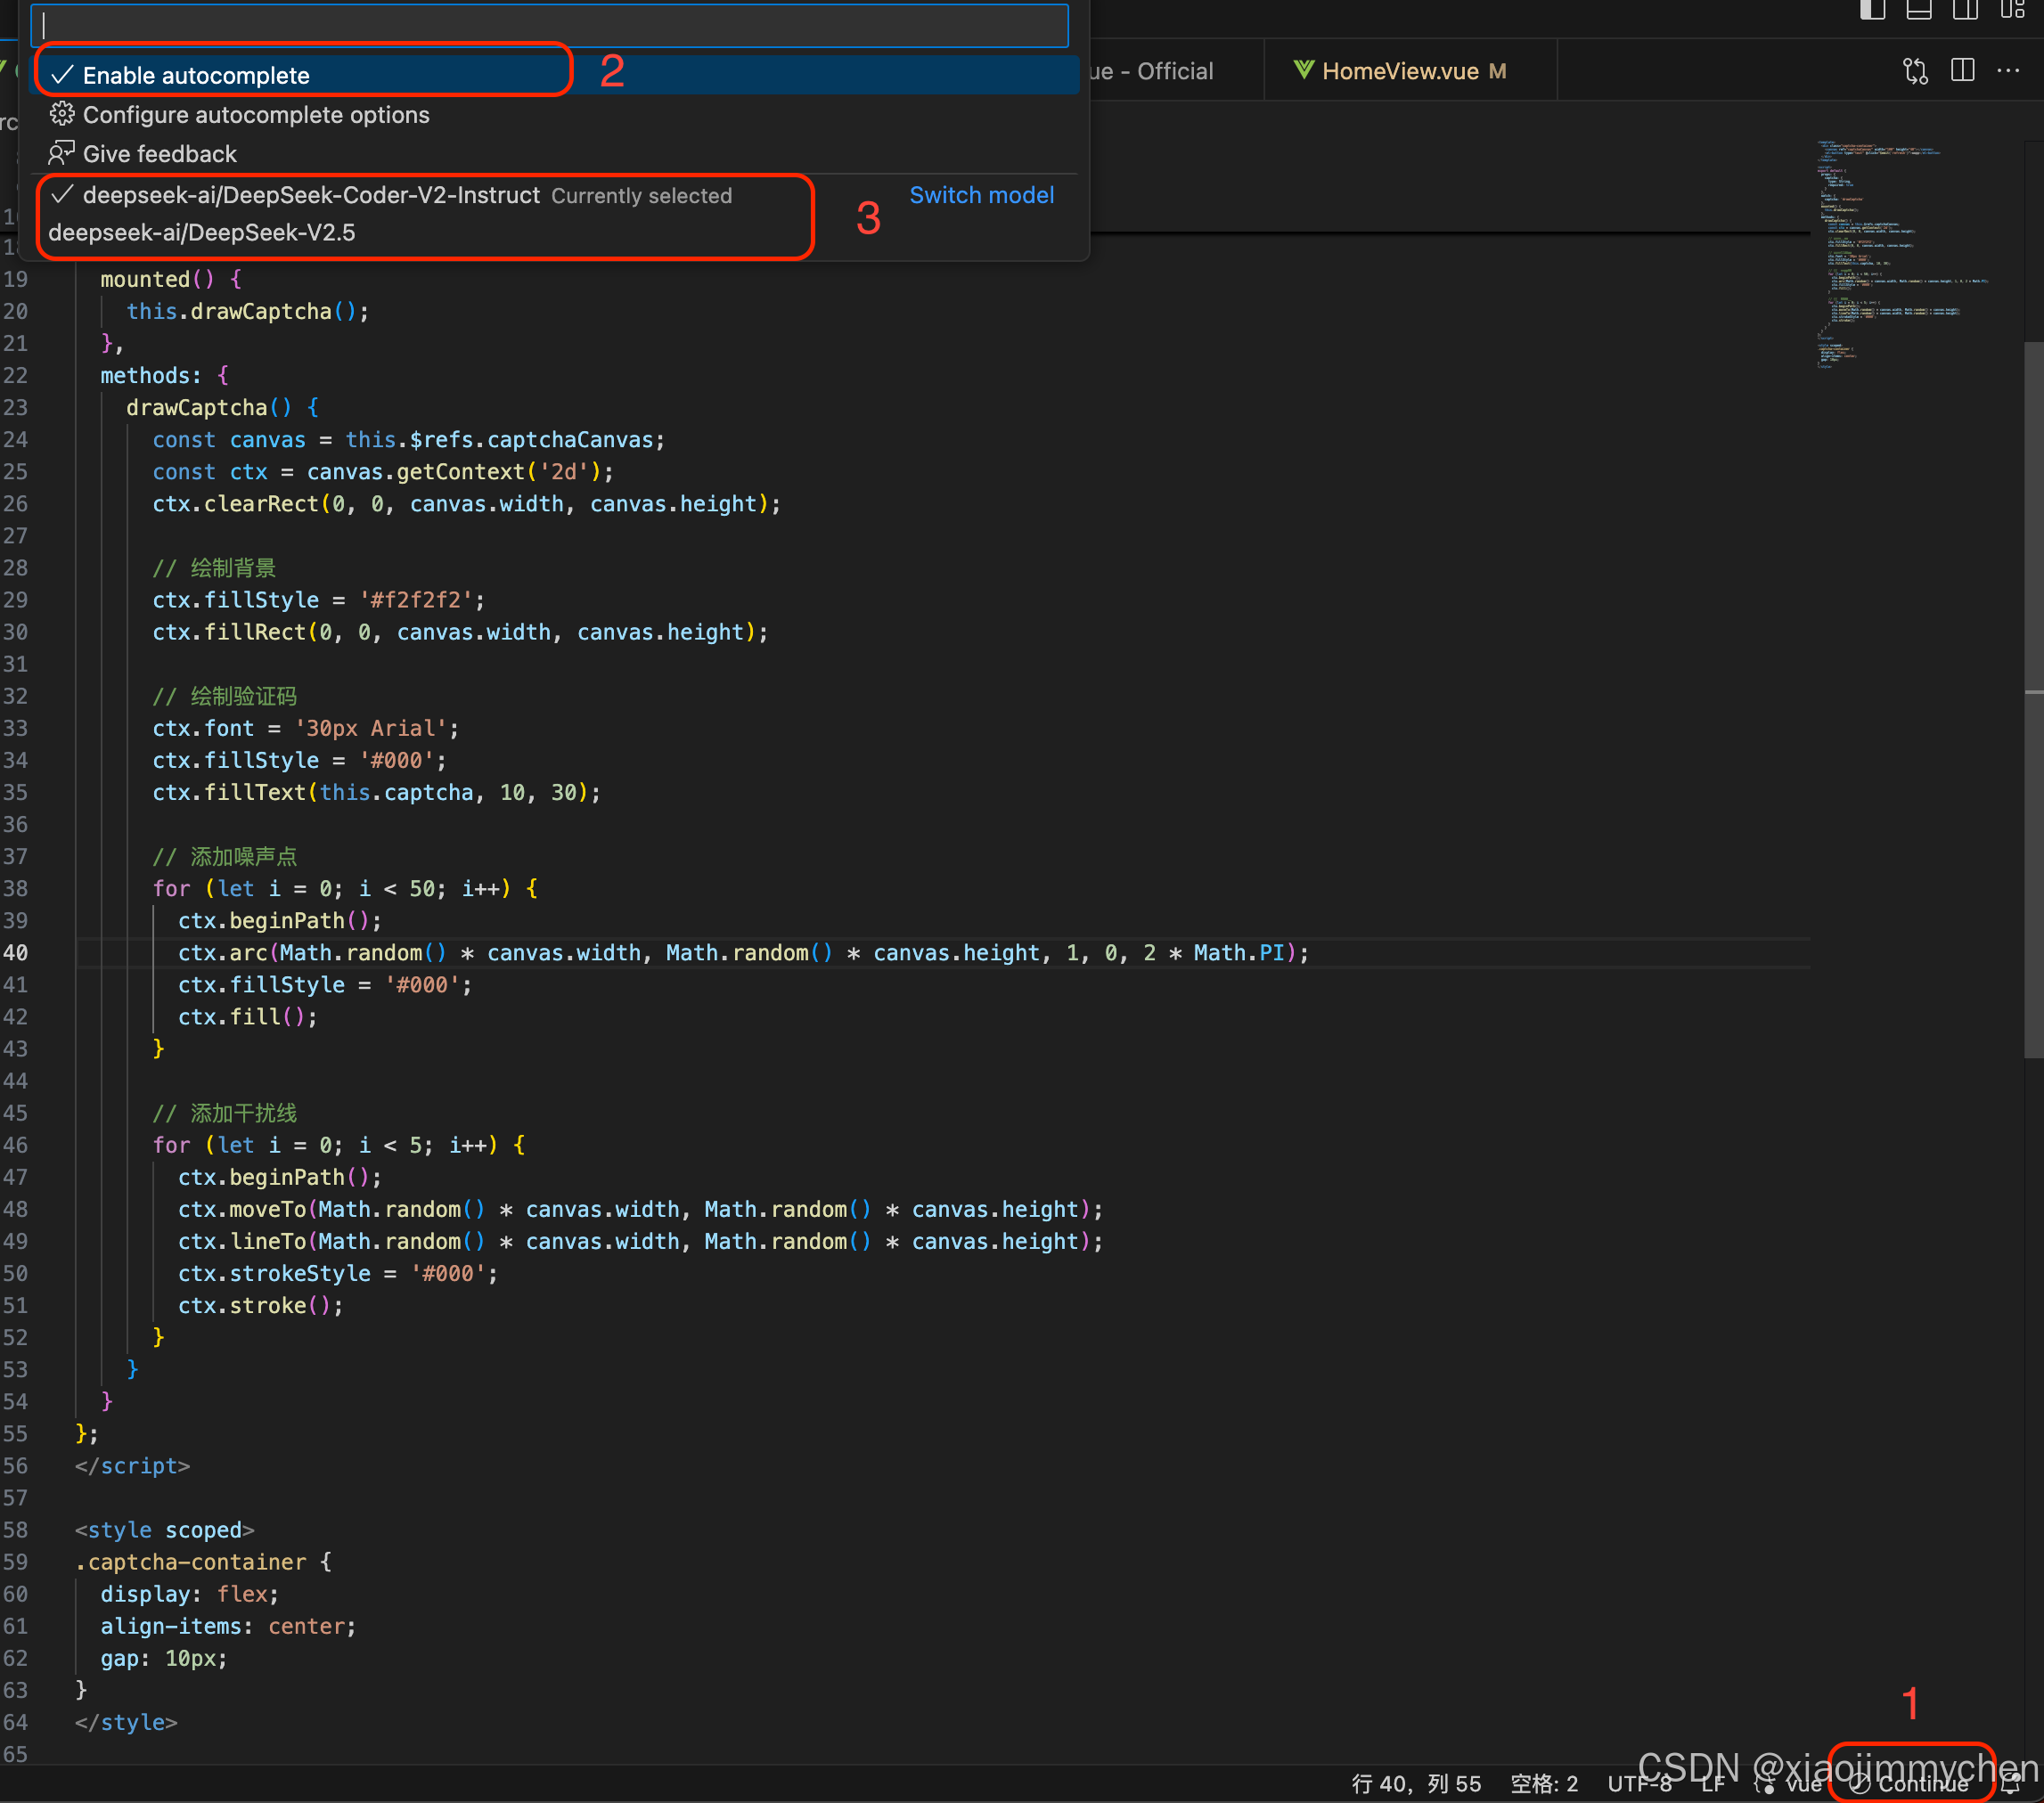Toggle Enable autocomplete option
Viewport: 2044px width, 1803px height.
[x=196, y=76]
